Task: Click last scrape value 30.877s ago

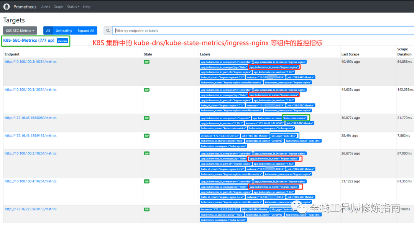Action: (x=351, y=118)
